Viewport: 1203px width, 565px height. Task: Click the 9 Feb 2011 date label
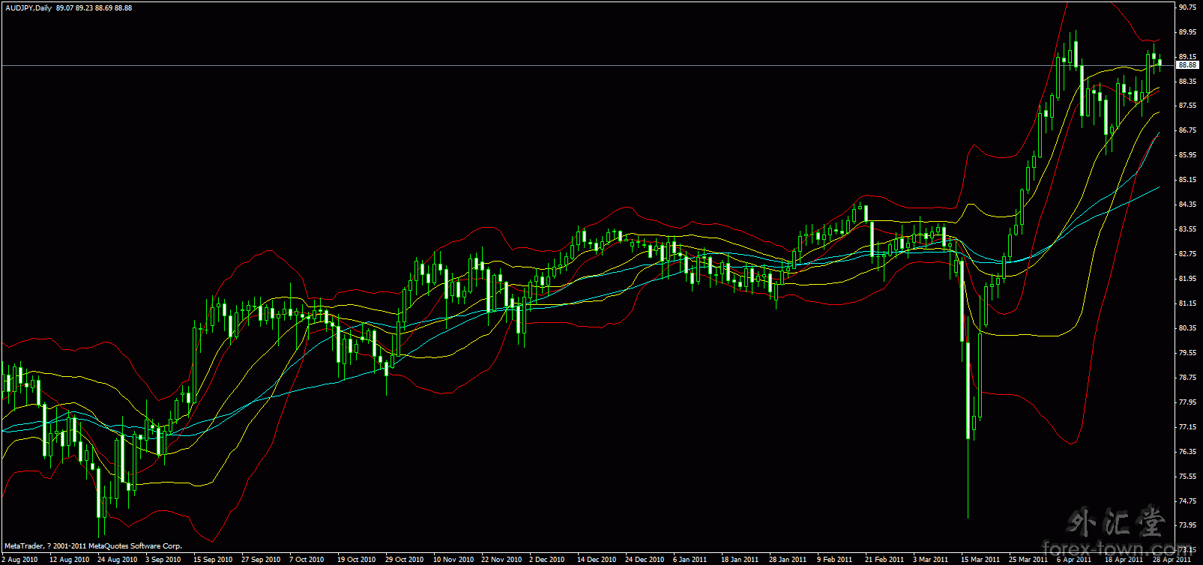(835, 559)
